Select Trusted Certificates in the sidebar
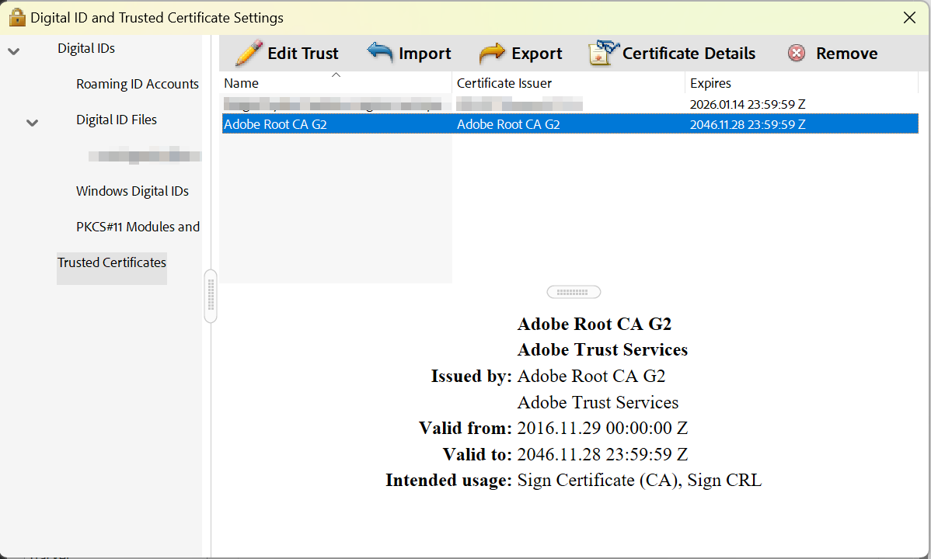This screenshot has width=931, height=559. 111,262
